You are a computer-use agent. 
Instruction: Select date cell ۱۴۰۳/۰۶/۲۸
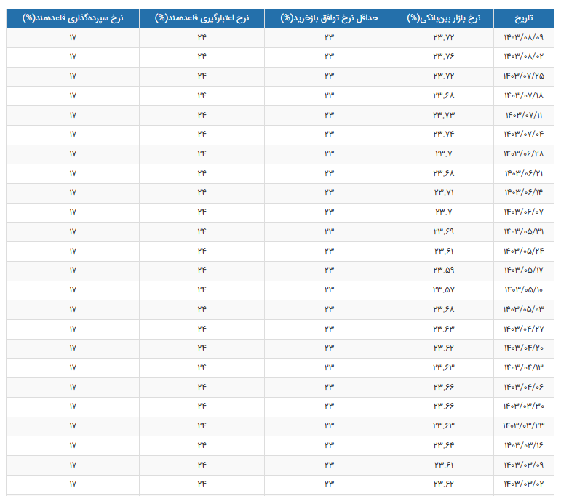(x=523, y=153)
